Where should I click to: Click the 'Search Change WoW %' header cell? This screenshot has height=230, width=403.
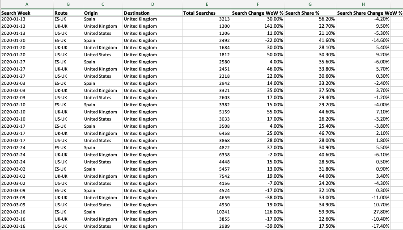tap(258, 13)
